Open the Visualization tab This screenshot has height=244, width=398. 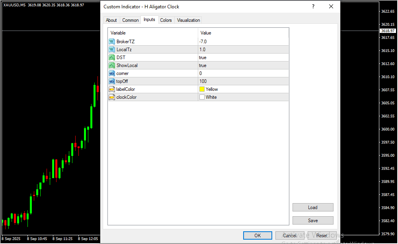(x=188, y=20)
